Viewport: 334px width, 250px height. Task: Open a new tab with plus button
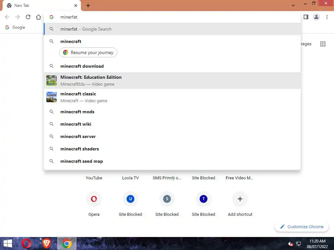pyautogui.click(x=88, y=6)
